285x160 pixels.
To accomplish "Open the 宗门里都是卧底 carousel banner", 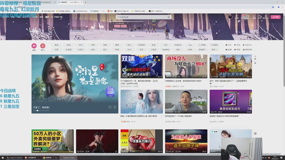I will point(75,84).
